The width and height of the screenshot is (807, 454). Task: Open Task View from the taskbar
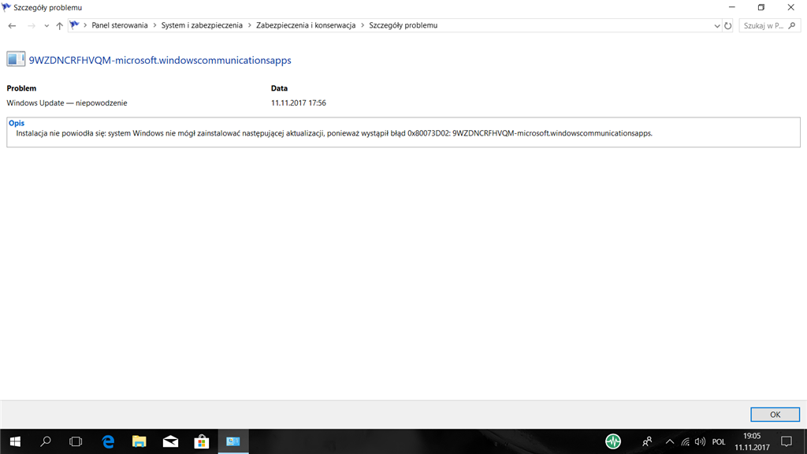point(76,441)
